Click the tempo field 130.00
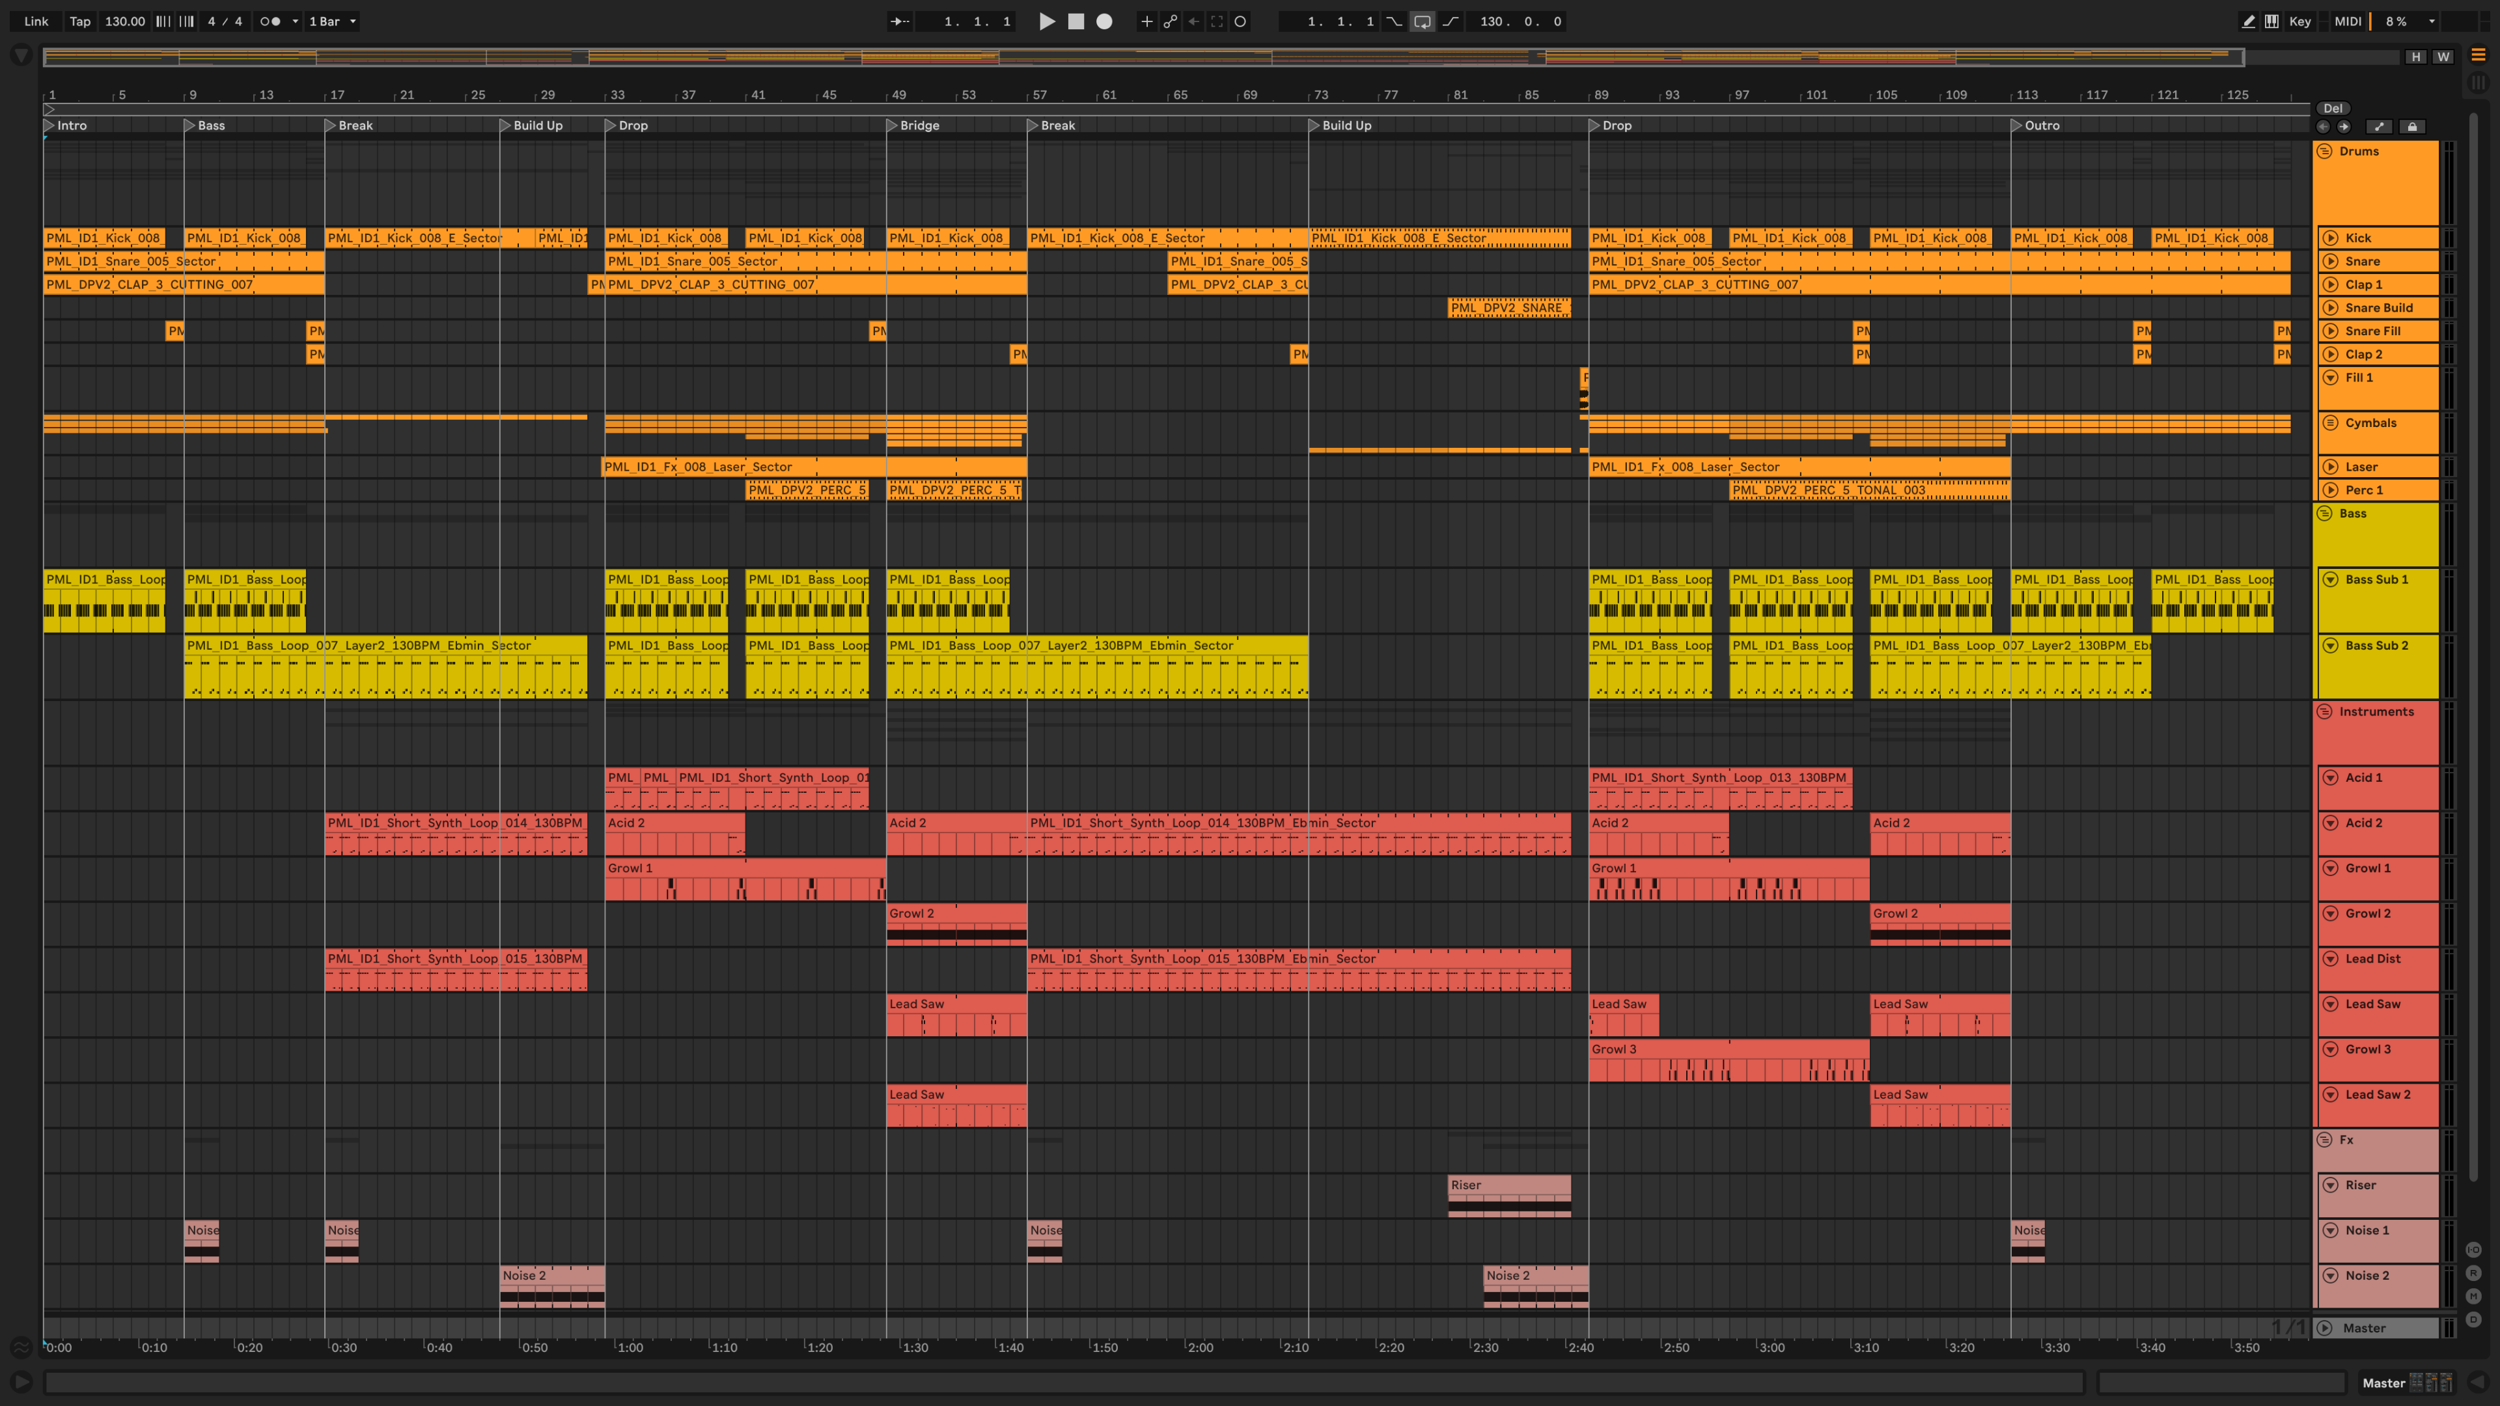Image resolution: width=2500 pixels, height=1406 pixels. pyautogui.click(x=124, y=21)
